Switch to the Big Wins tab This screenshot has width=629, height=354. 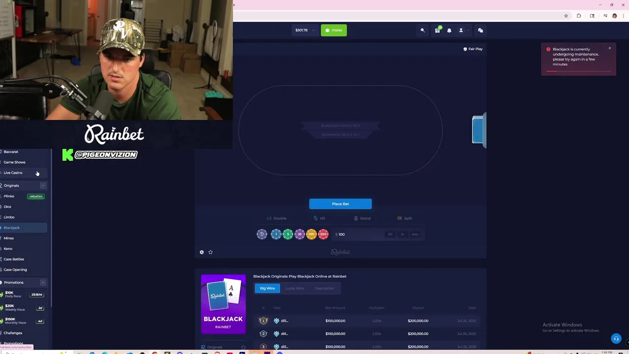(267, 289)
